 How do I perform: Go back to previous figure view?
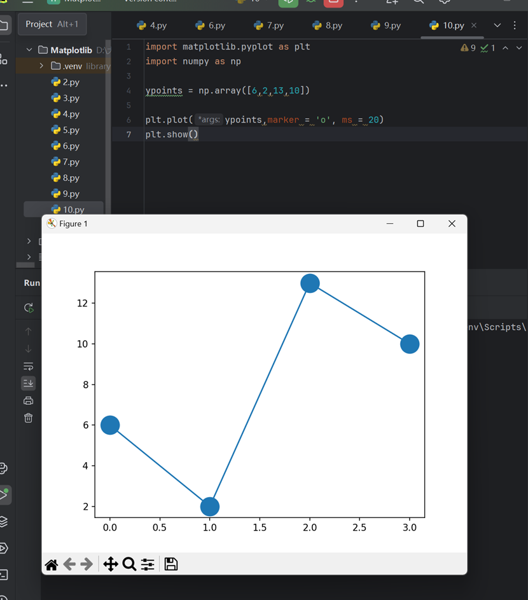69,564
